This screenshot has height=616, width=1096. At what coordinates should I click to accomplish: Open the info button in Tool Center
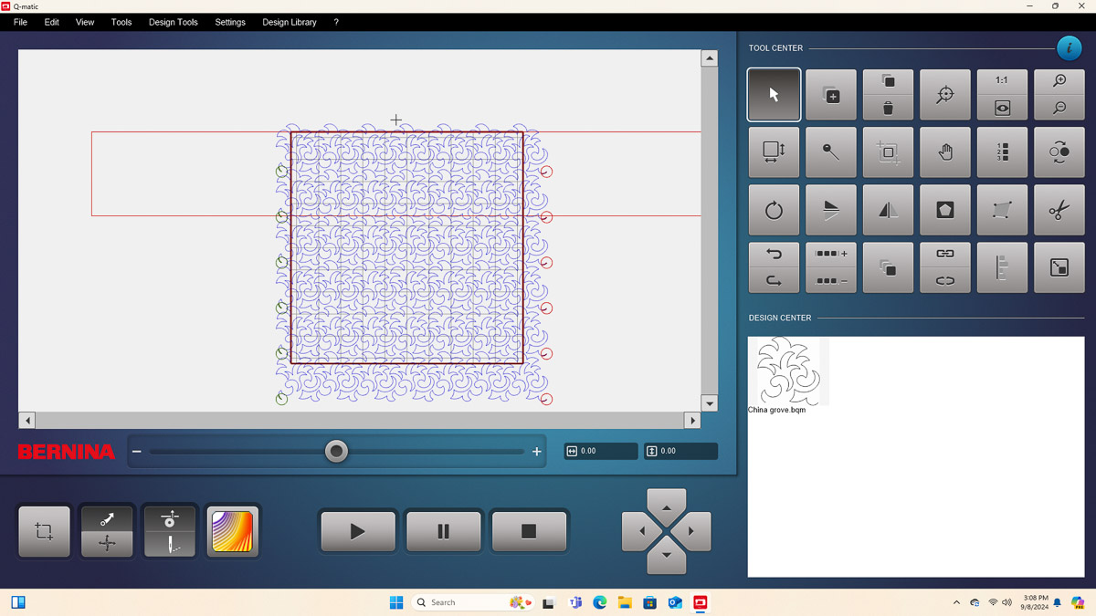(1069, 48)
